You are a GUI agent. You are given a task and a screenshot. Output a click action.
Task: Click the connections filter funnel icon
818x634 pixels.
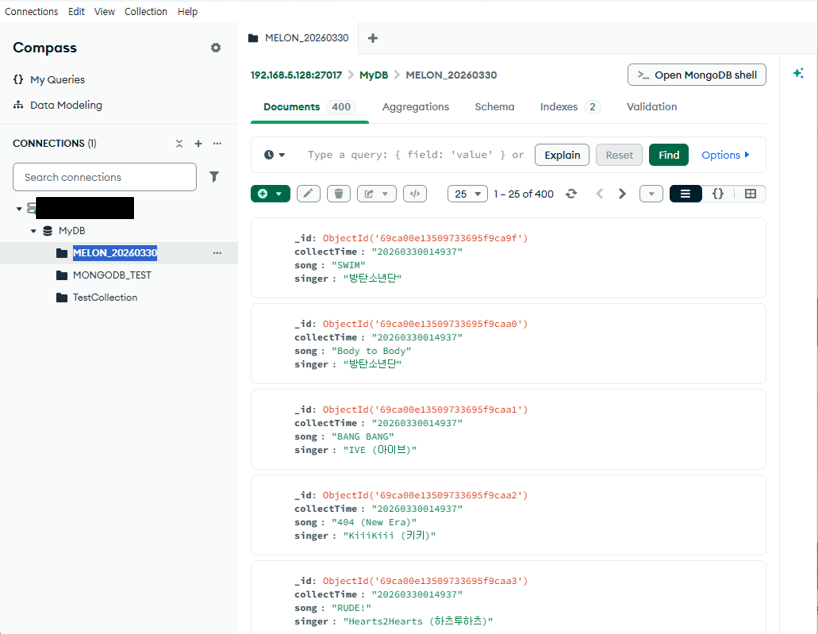[214, 177]
